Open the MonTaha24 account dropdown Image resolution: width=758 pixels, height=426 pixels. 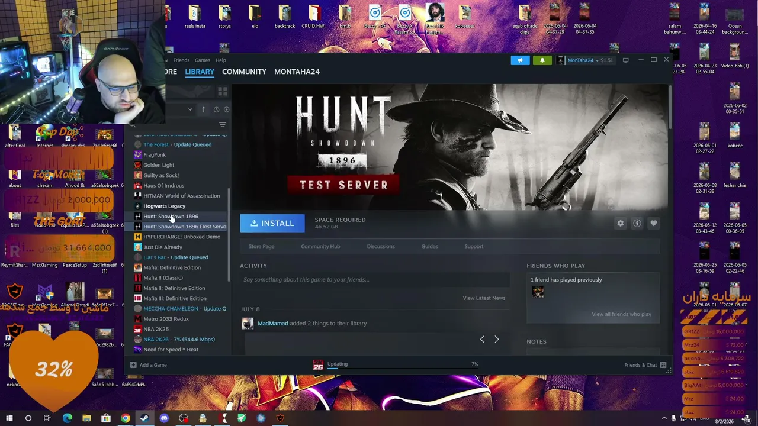(584, 60)
